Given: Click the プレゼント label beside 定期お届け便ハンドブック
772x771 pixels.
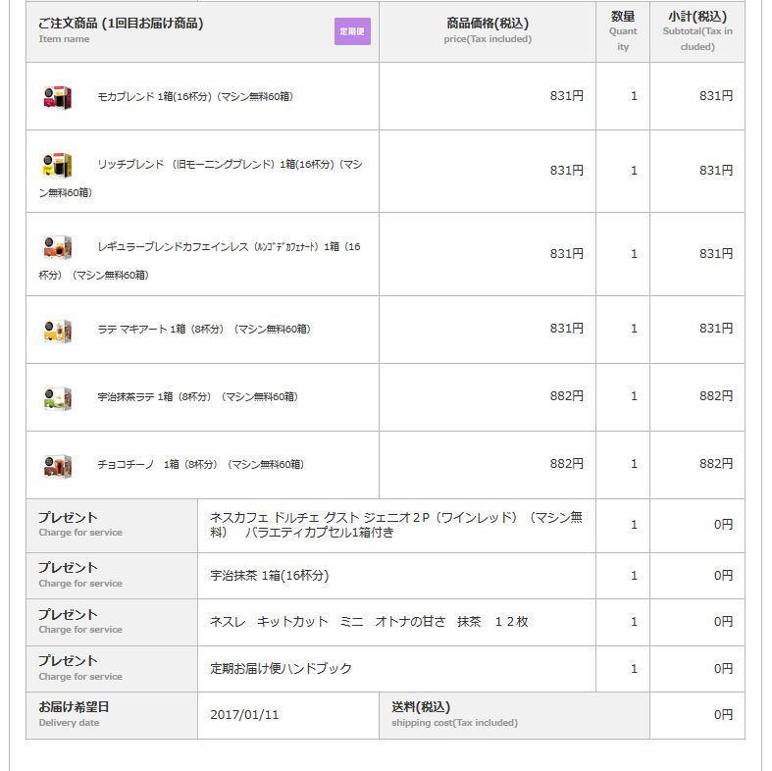Looking at the screenshot, I should [68, 661].
